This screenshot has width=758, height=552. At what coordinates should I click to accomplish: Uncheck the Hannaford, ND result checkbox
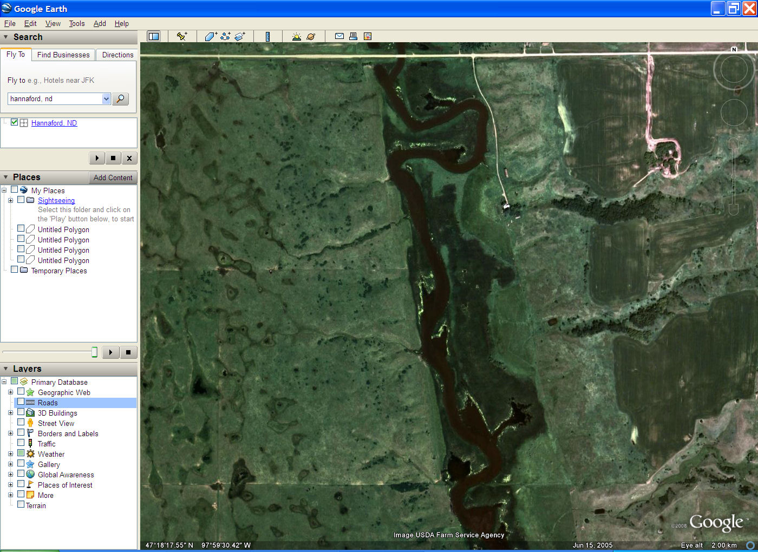click(x=15, y=122)
